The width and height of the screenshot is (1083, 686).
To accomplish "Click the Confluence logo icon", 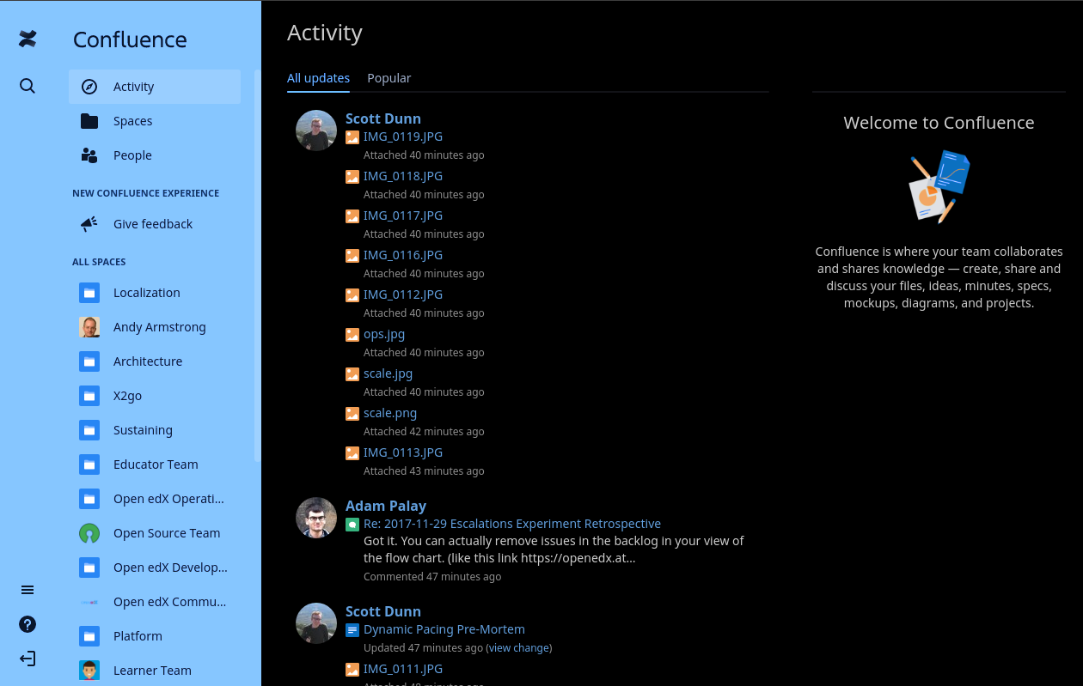I will click(28, 39).
